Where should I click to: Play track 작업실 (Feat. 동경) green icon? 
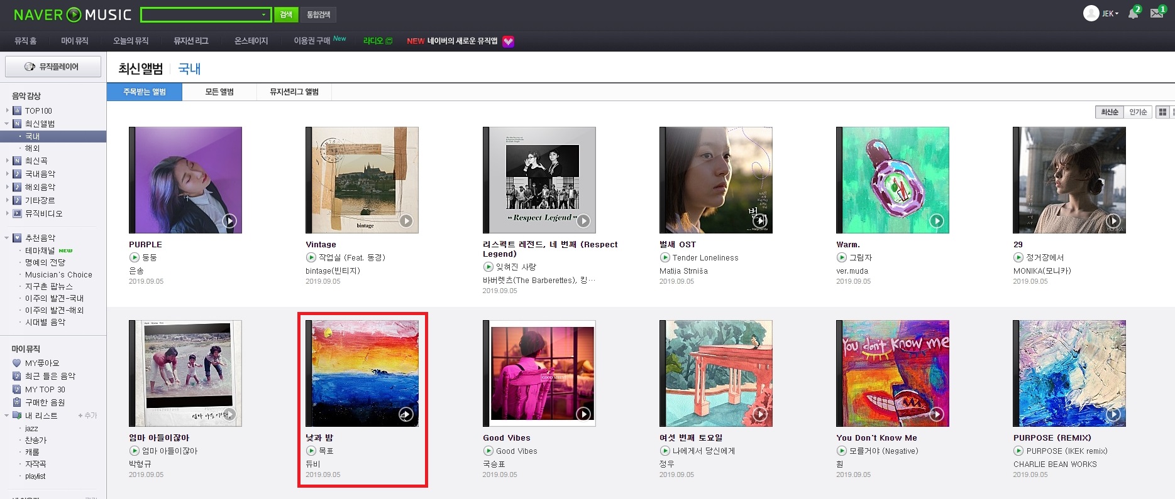(x=311, y=257)
